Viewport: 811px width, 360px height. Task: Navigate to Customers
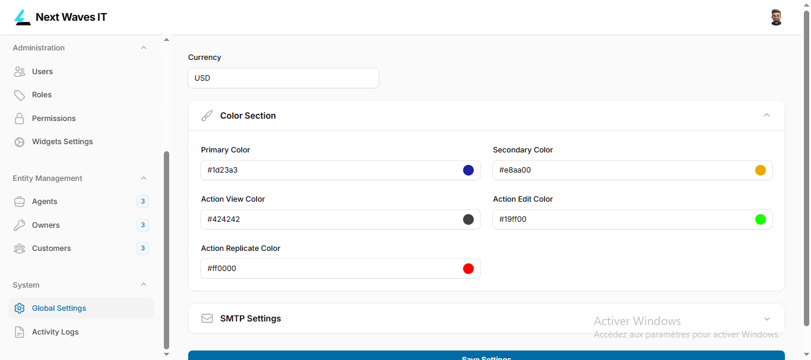click(x=81, y=249)
